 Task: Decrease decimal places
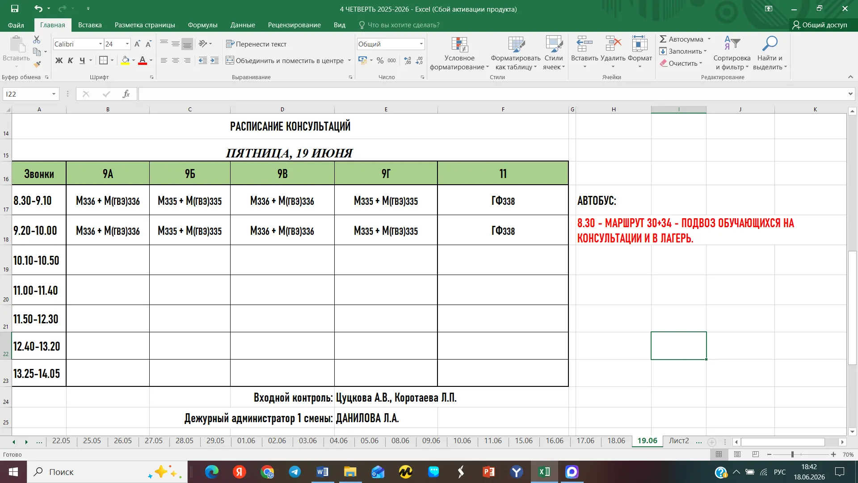pyautogui.click(x=419, y=60)
